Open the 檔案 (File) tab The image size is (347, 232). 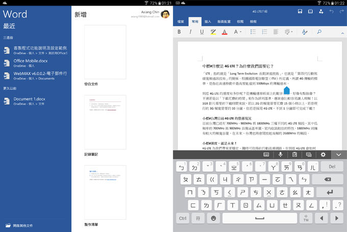pos(181,22)
